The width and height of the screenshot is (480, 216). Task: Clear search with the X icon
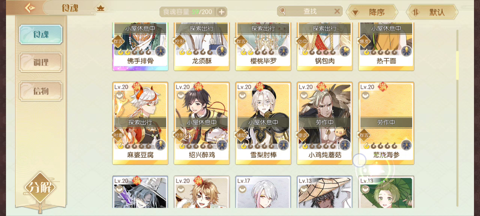[337, 11]
